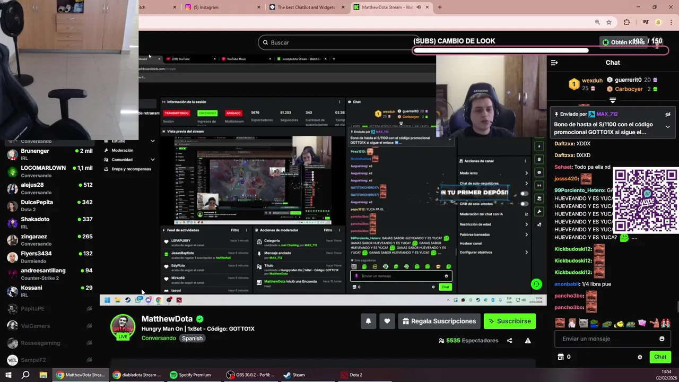The width and height of the screenshot is (679, 382).
Task: Open alejus28 channel in sidebar
Action: click(50, 188)
